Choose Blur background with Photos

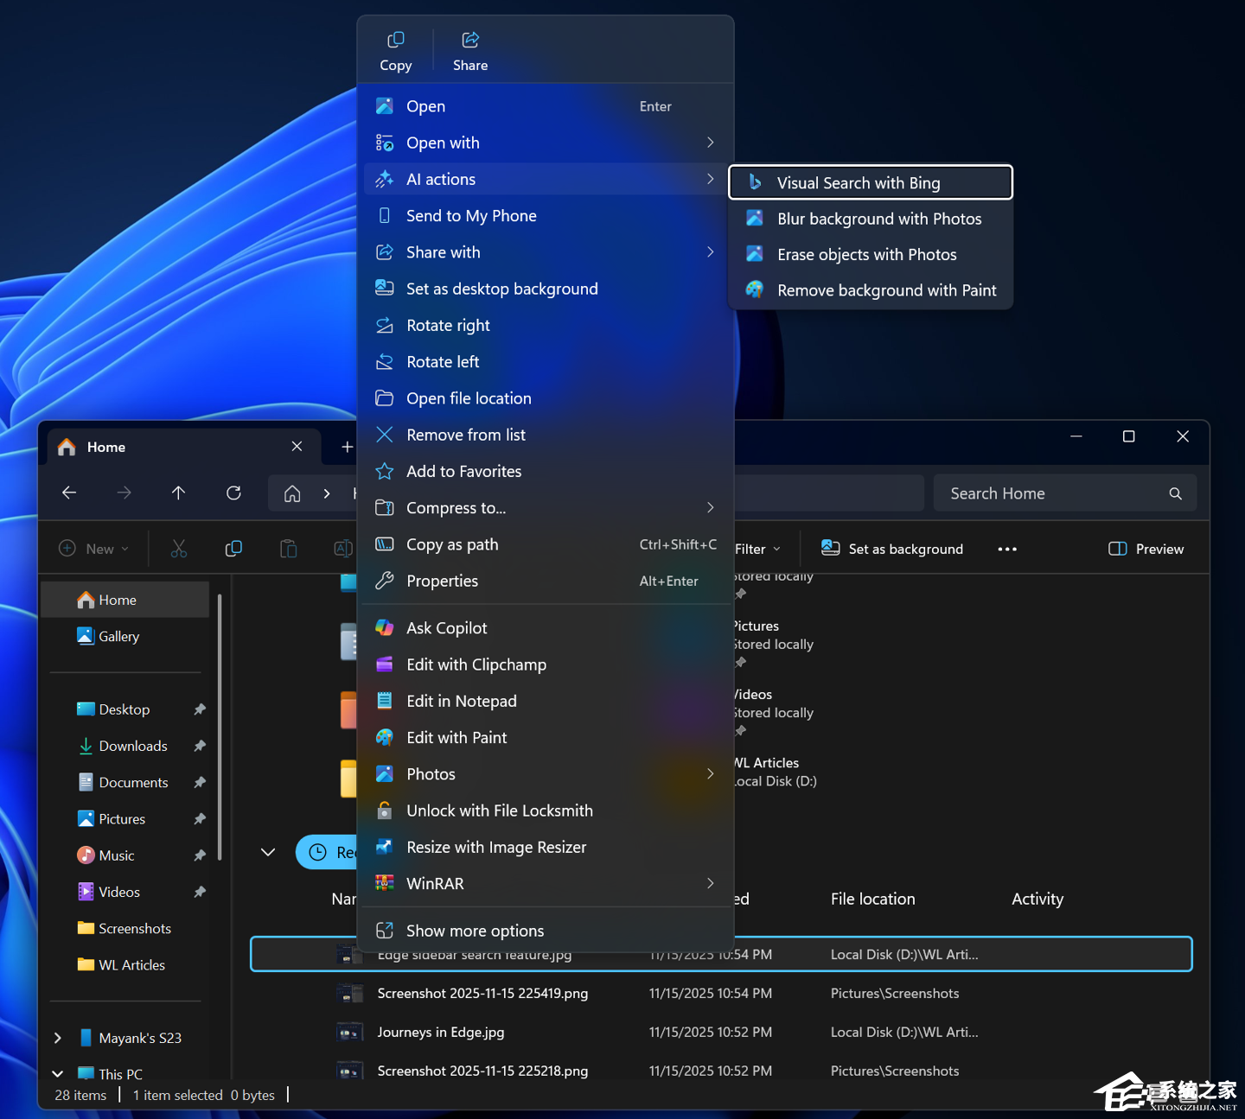coord(871,219)
